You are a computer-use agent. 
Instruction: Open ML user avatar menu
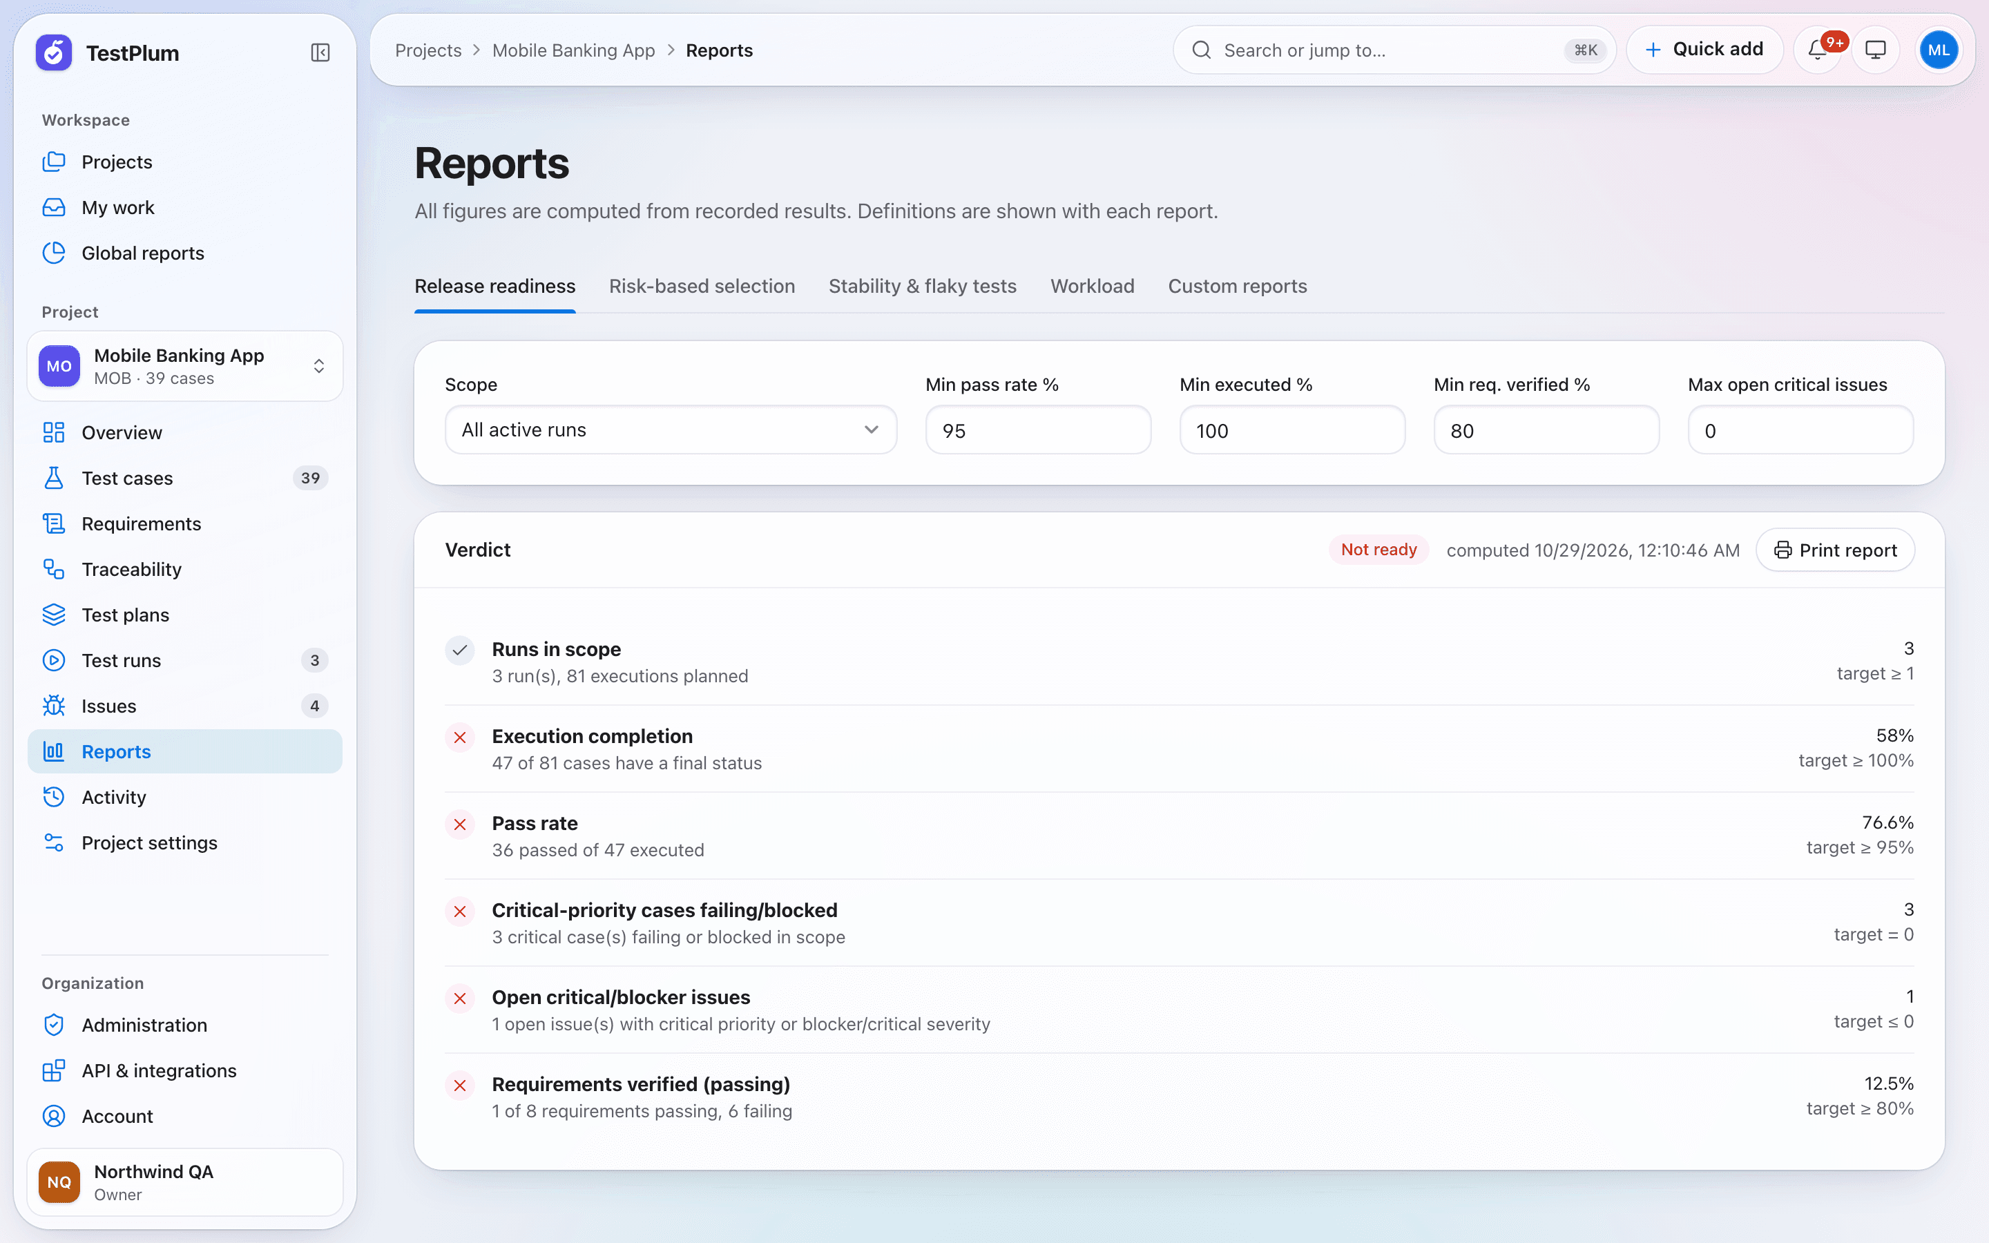click(1939, 50)
